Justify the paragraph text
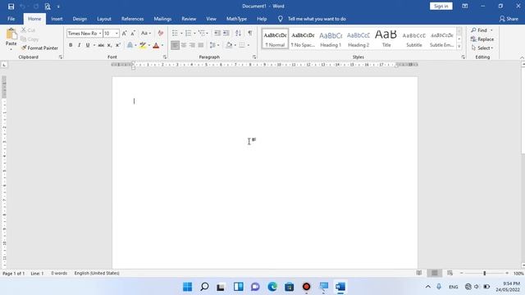The width and height of the screenshot is (525, 295). [x=201, y=45]
